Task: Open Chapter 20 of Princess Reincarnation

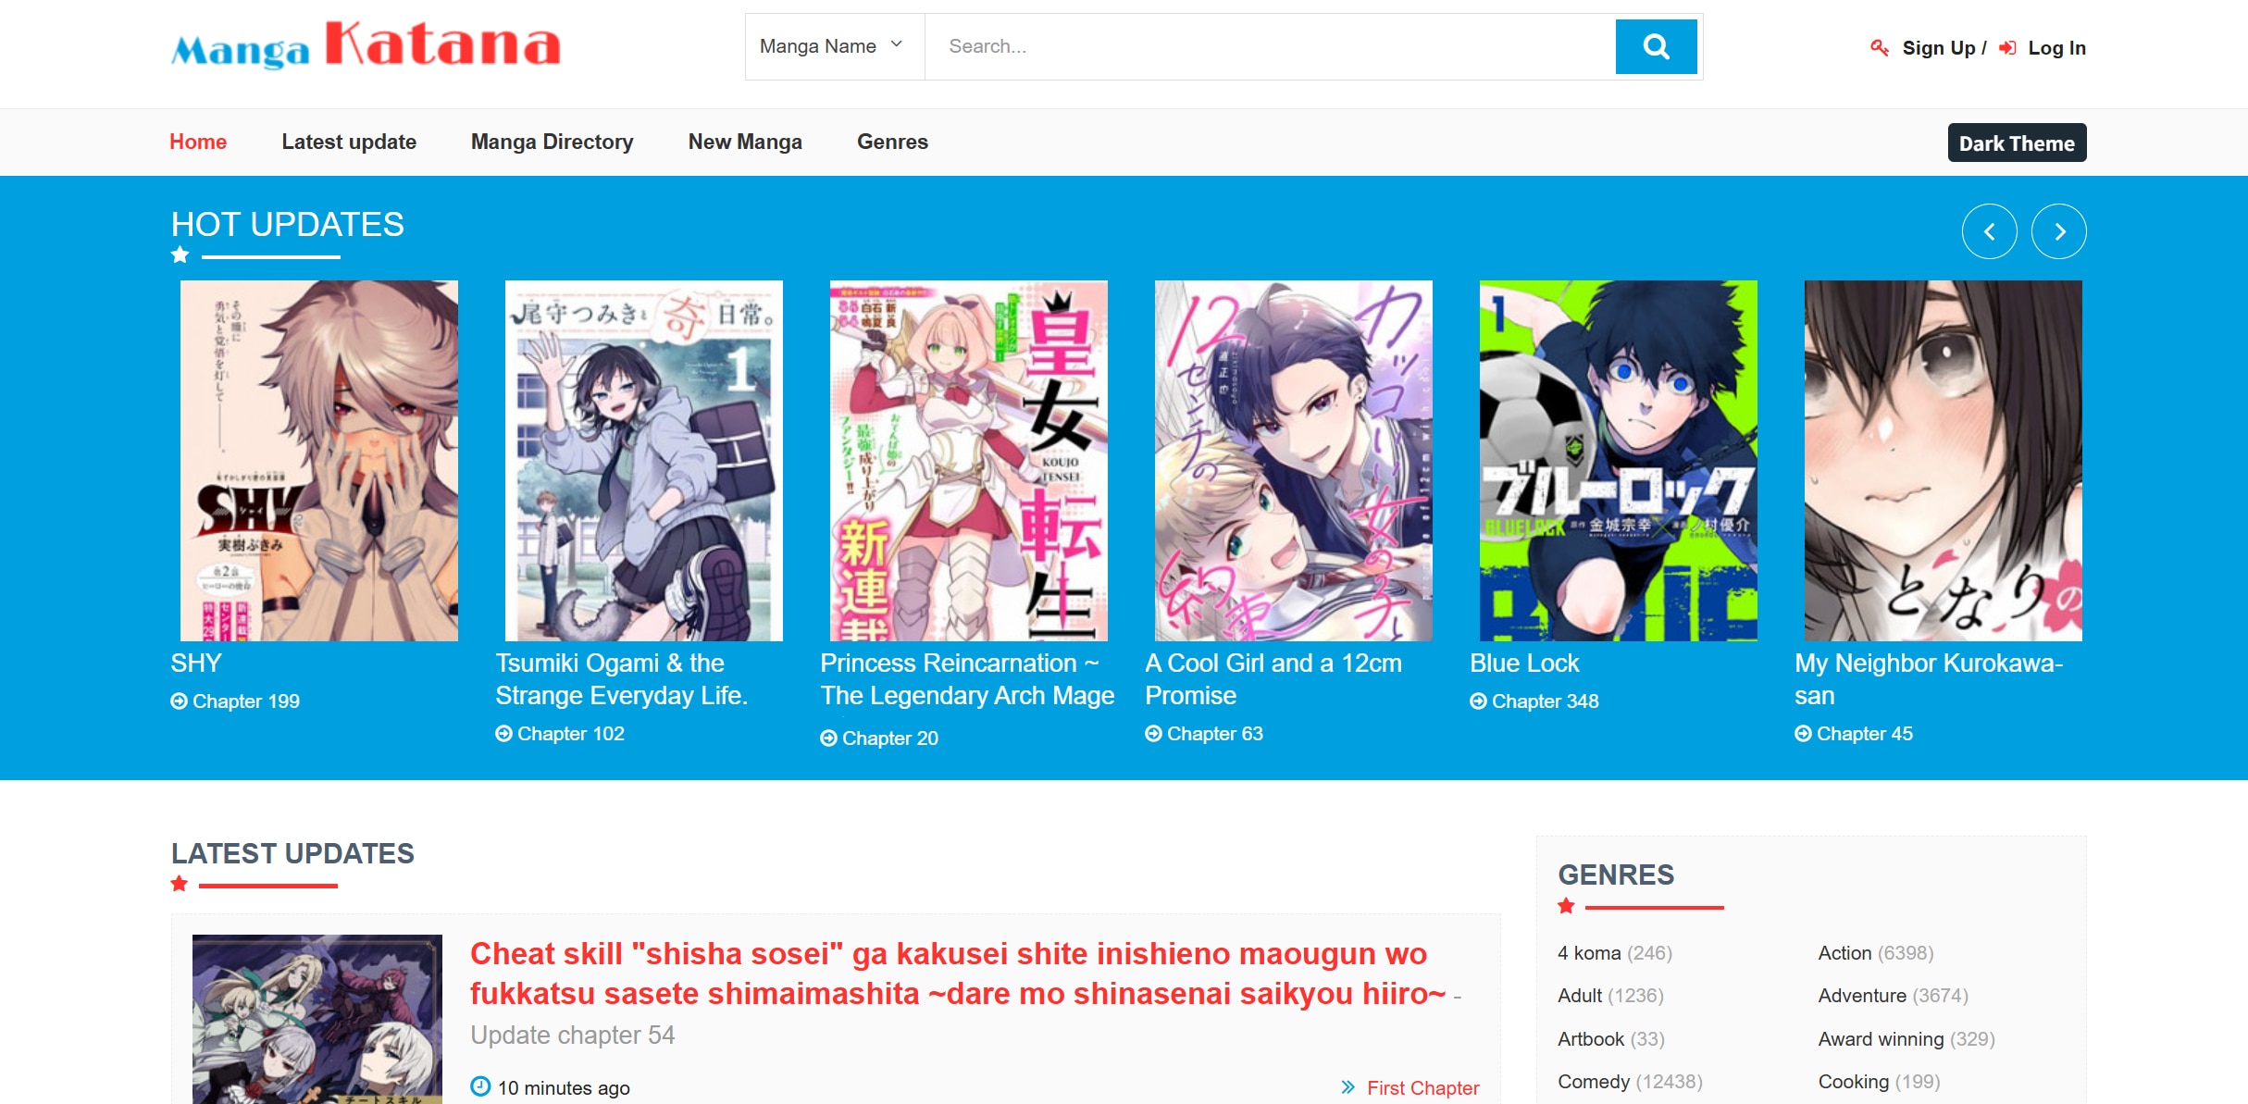Action: point(890,738)
